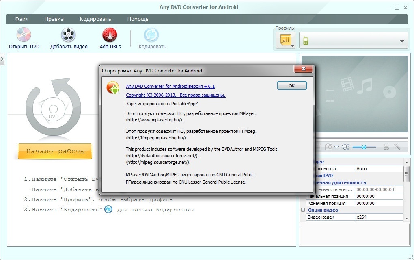The width and height of the screenshot is (414, 260).
Task: Mute audio with the speaker icon
Action: [345, 147]
